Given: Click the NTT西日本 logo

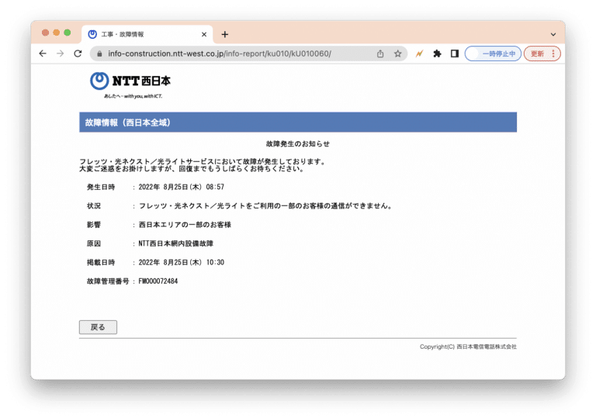Looking at the screenshot, I should (x=130, y=85).
